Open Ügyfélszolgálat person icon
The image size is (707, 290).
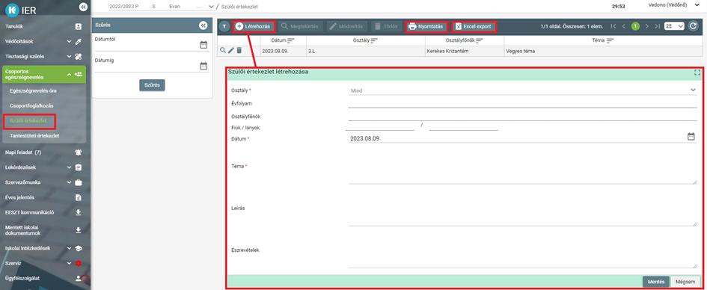pos(79,278)
